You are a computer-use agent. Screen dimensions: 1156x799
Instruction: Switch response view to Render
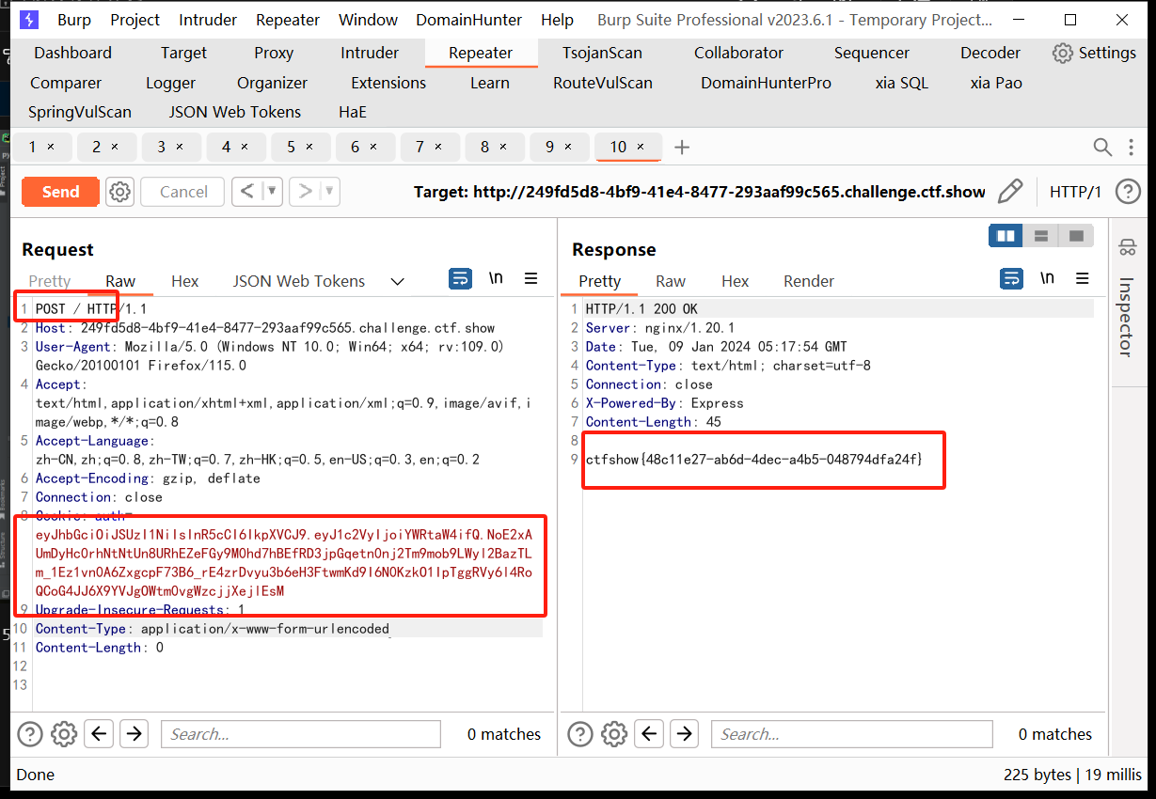click(x=809, y=281)
